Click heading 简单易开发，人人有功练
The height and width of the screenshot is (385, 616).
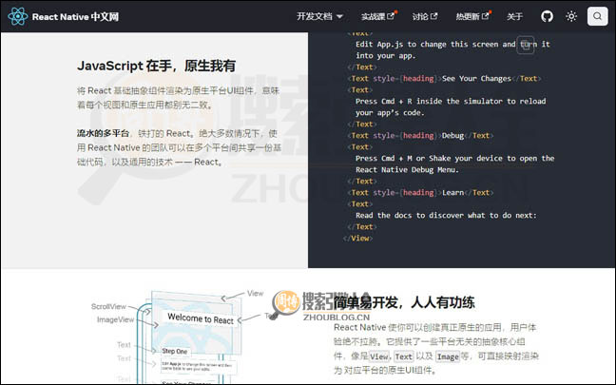[404, 302]
